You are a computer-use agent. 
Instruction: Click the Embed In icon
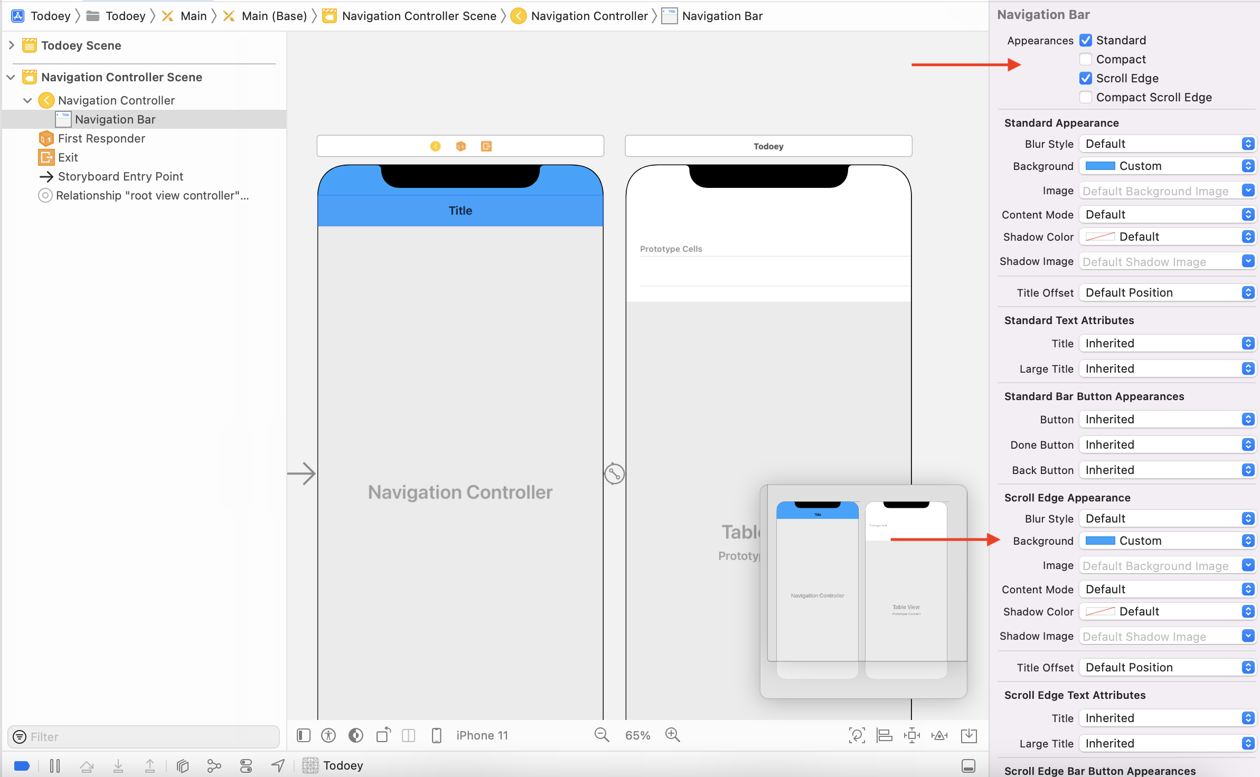point(969,735)
